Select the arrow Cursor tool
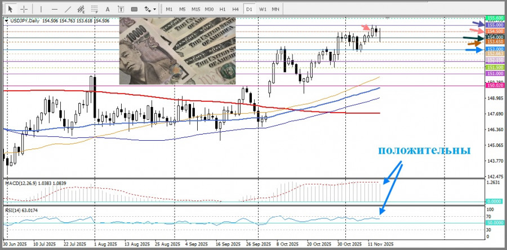 [11, 9]
